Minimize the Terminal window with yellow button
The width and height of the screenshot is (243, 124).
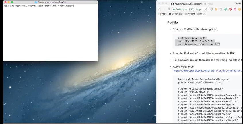click(9, 2)
